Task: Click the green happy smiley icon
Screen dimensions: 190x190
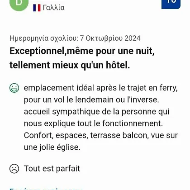Action: click(x=14, y=88)
